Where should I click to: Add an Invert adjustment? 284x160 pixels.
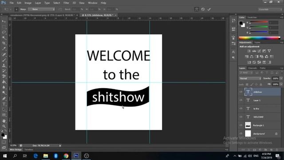tap(249, 62)
